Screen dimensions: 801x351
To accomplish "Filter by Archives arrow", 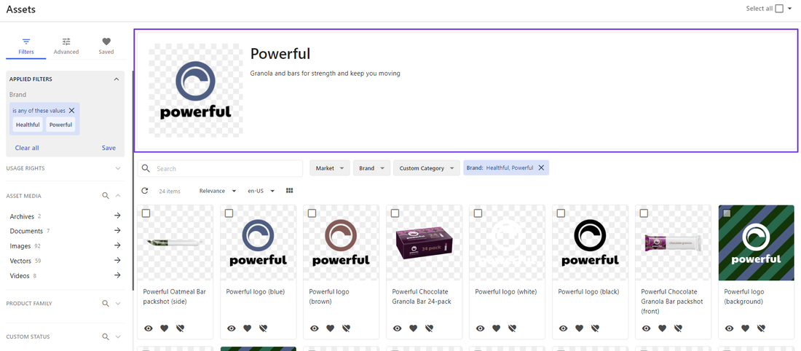I will point(117,216).
